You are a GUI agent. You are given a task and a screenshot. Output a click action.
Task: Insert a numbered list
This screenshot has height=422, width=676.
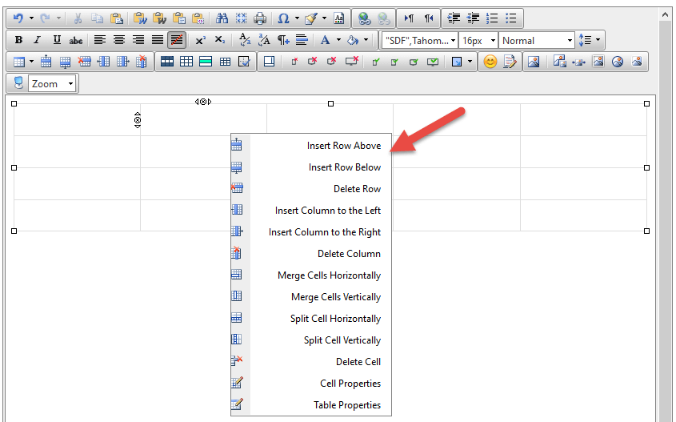(494, 18)
